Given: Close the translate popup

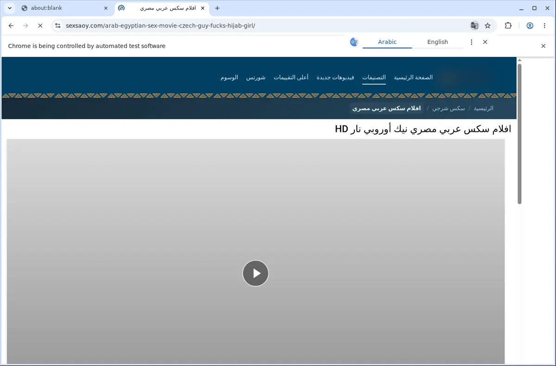Looking at the screenshot, I should [x=485, y=42].
